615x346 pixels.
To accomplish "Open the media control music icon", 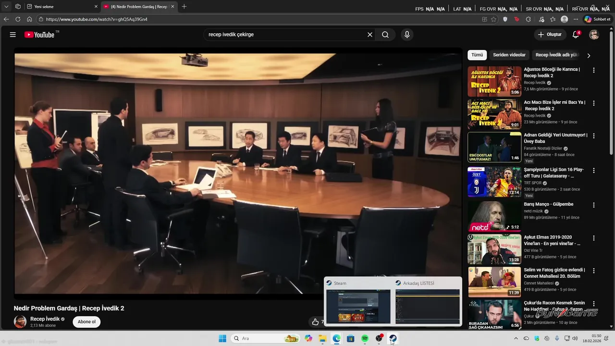I will [x=541, y=19].
